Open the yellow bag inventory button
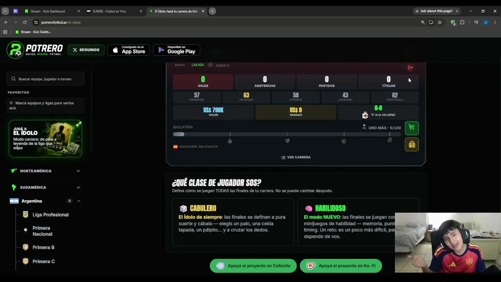 411,145
